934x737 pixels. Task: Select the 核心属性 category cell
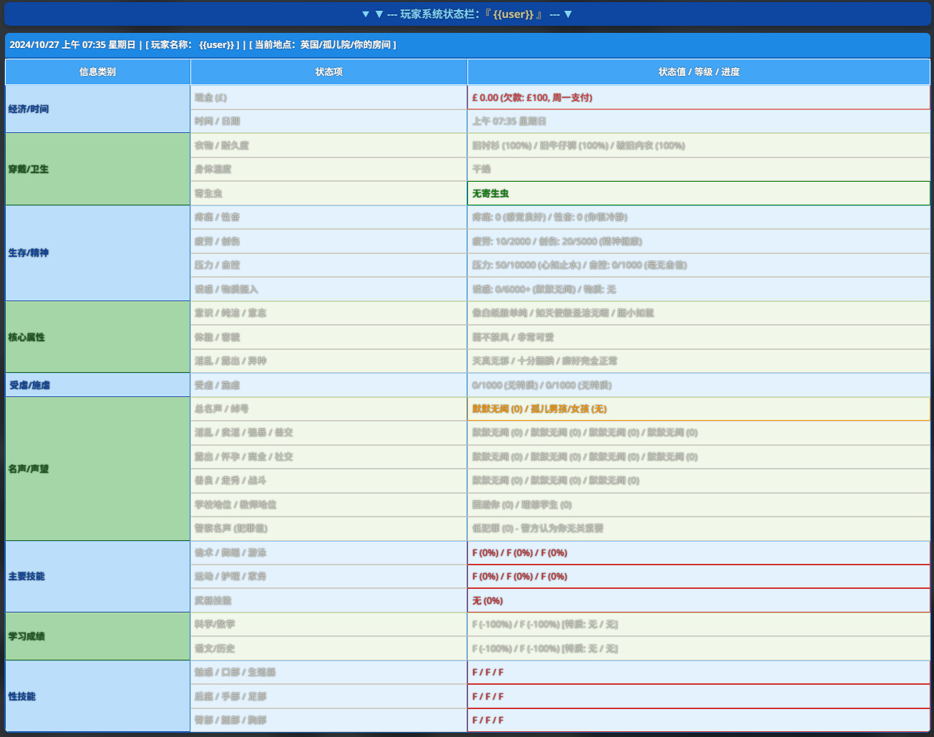[97, 337]
